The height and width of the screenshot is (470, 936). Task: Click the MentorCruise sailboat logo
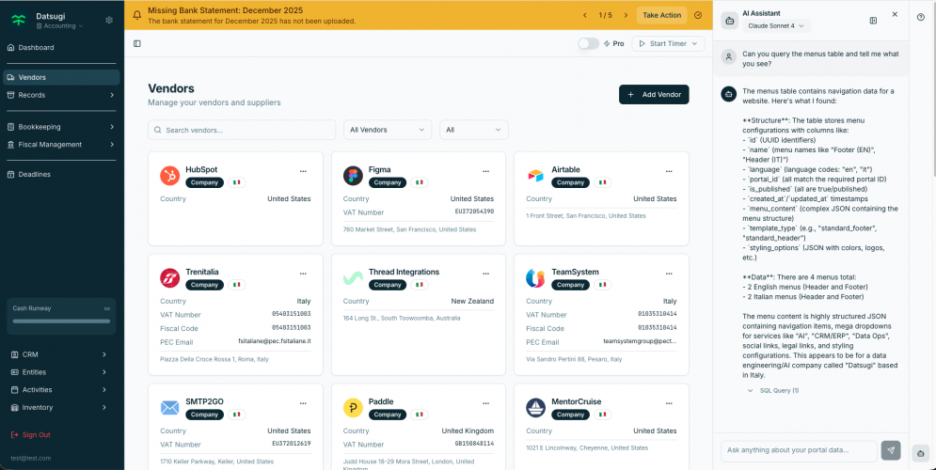click(535, 408)
